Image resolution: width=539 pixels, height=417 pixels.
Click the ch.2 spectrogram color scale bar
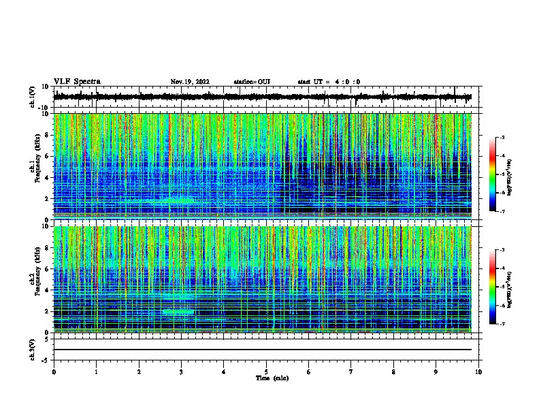tap(492, 287)
